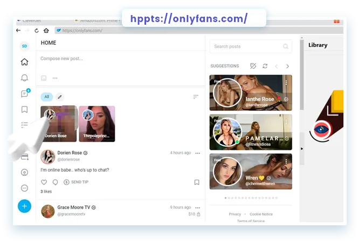Open PAMELAR card options dots

click(x=286, y=122)
